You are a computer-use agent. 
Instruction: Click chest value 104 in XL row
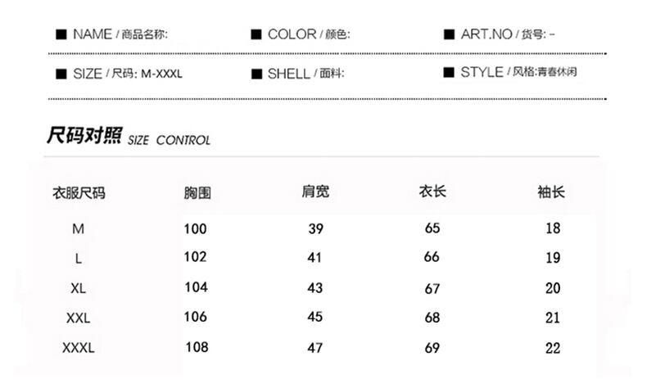point(196,287)
